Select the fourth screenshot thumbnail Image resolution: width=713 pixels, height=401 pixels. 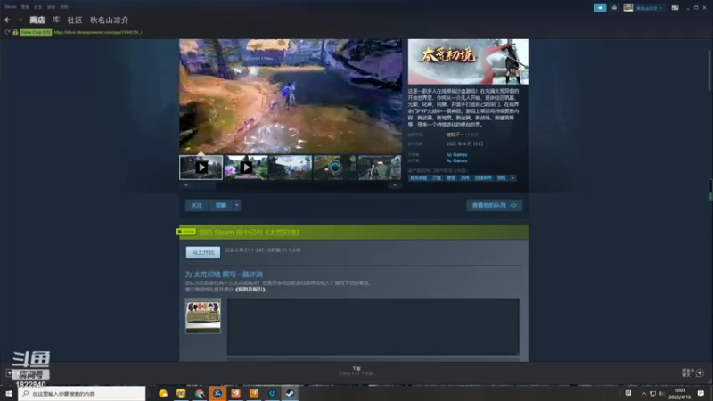(335, 168)
